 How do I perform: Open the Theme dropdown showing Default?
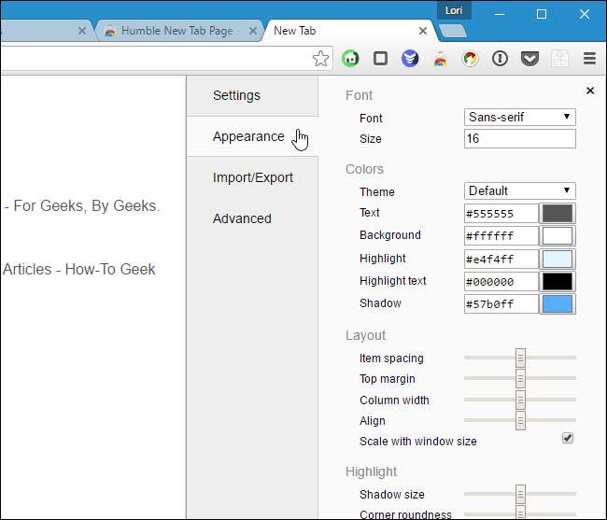tap(519, 190)
